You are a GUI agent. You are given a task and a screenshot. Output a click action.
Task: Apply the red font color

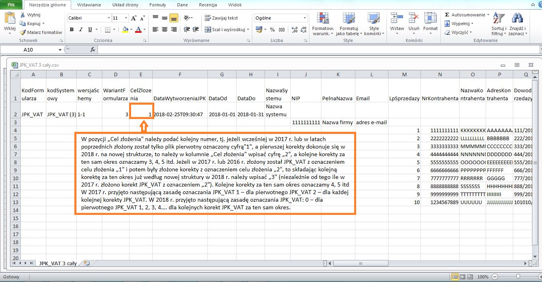tap(138, 30)
